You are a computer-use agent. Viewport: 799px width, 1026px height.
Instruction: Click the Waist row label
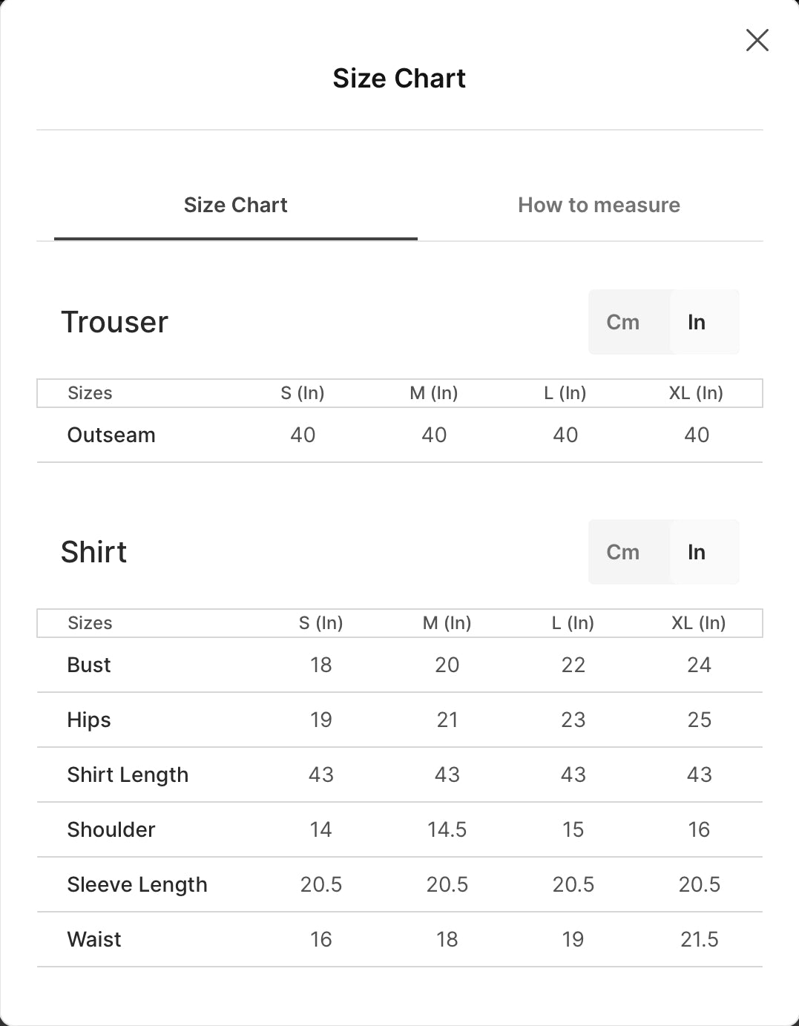(94, 939)
